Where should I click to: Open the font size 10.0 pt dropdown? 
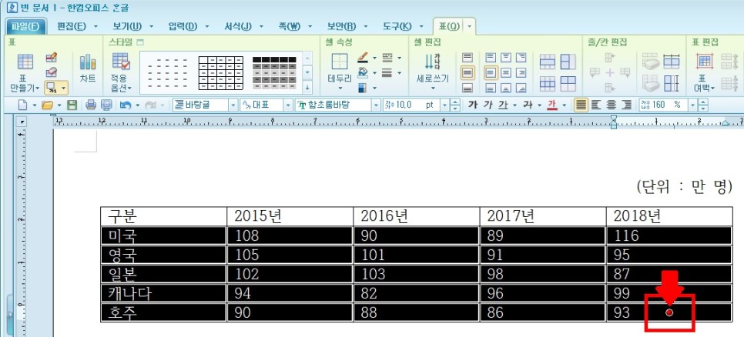pos(444,105)
